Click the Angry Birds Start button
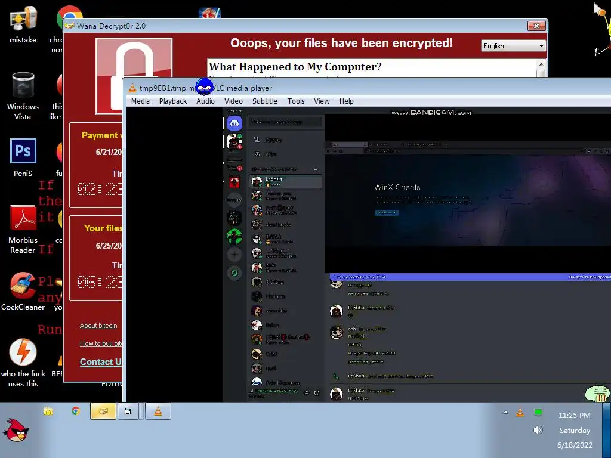The height and width of the screenshot is (458, 611). coord(16,430)
